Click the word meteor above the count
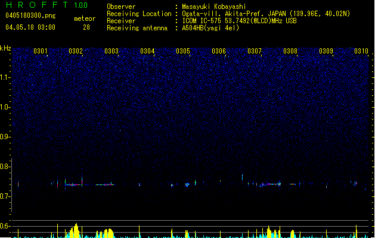 [x=85, y=18]
